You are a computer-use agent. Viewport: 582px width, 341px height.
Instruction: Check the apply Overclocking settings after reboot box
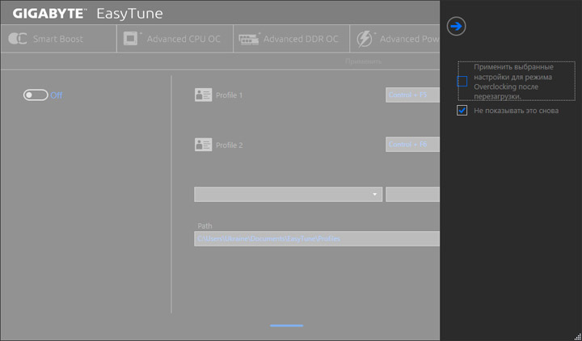462,82
